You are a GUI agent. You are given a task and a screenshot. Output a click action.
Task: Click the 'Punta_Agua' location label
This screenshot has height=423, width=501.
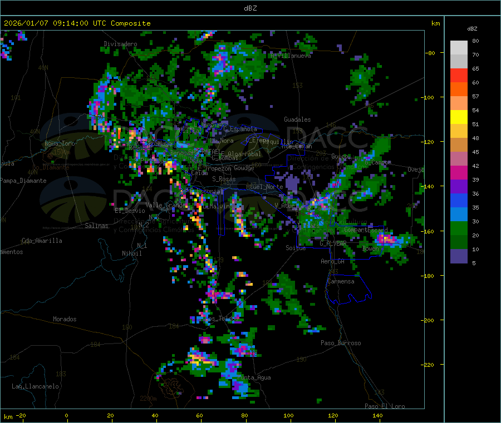pos(254,377)
